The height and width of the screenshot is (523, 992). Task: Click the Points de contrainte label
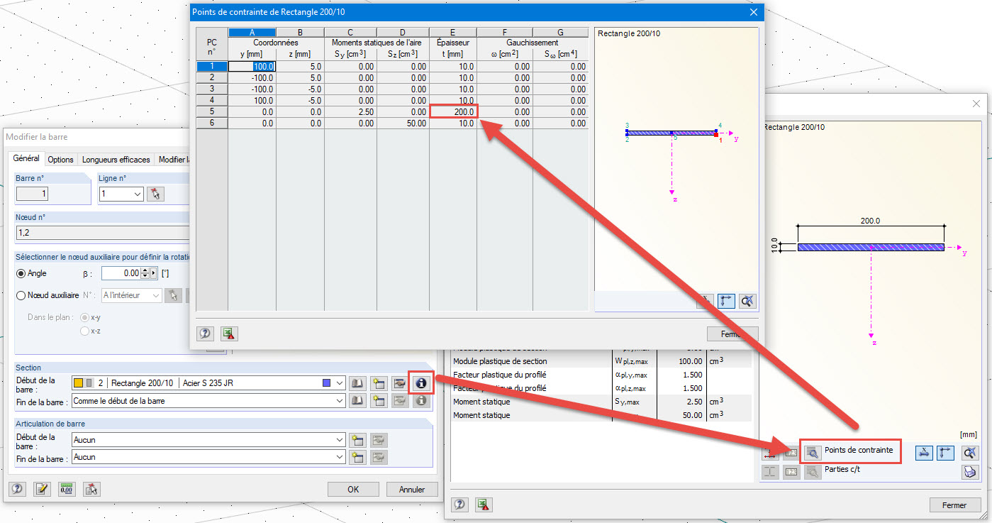click(x=858, y=450)
